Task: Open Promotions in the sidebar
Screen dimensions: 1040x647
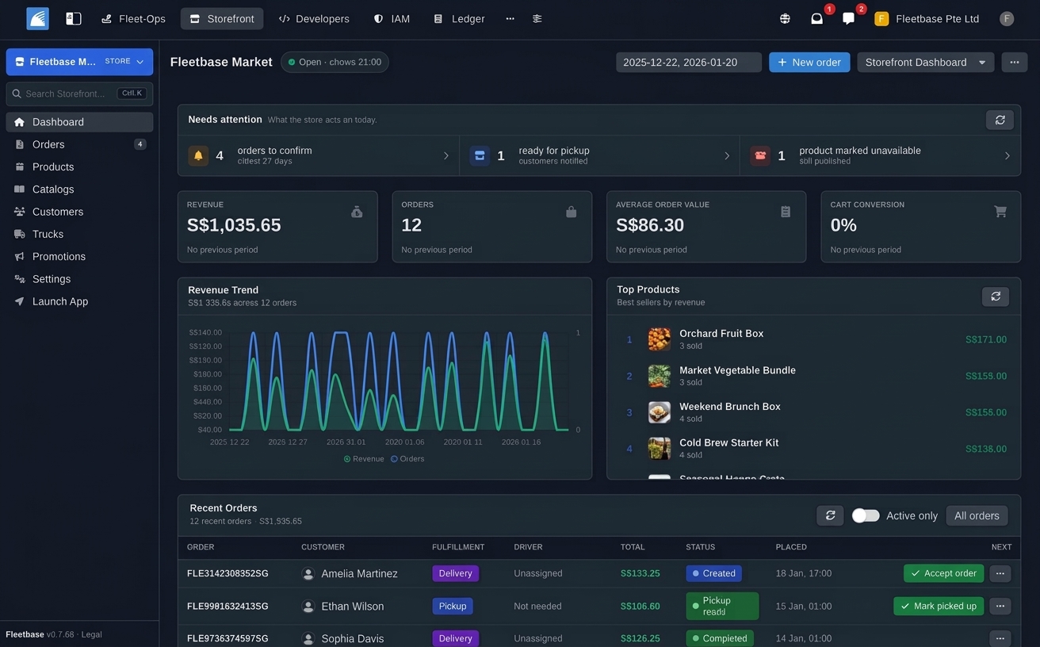Action: 79,256
